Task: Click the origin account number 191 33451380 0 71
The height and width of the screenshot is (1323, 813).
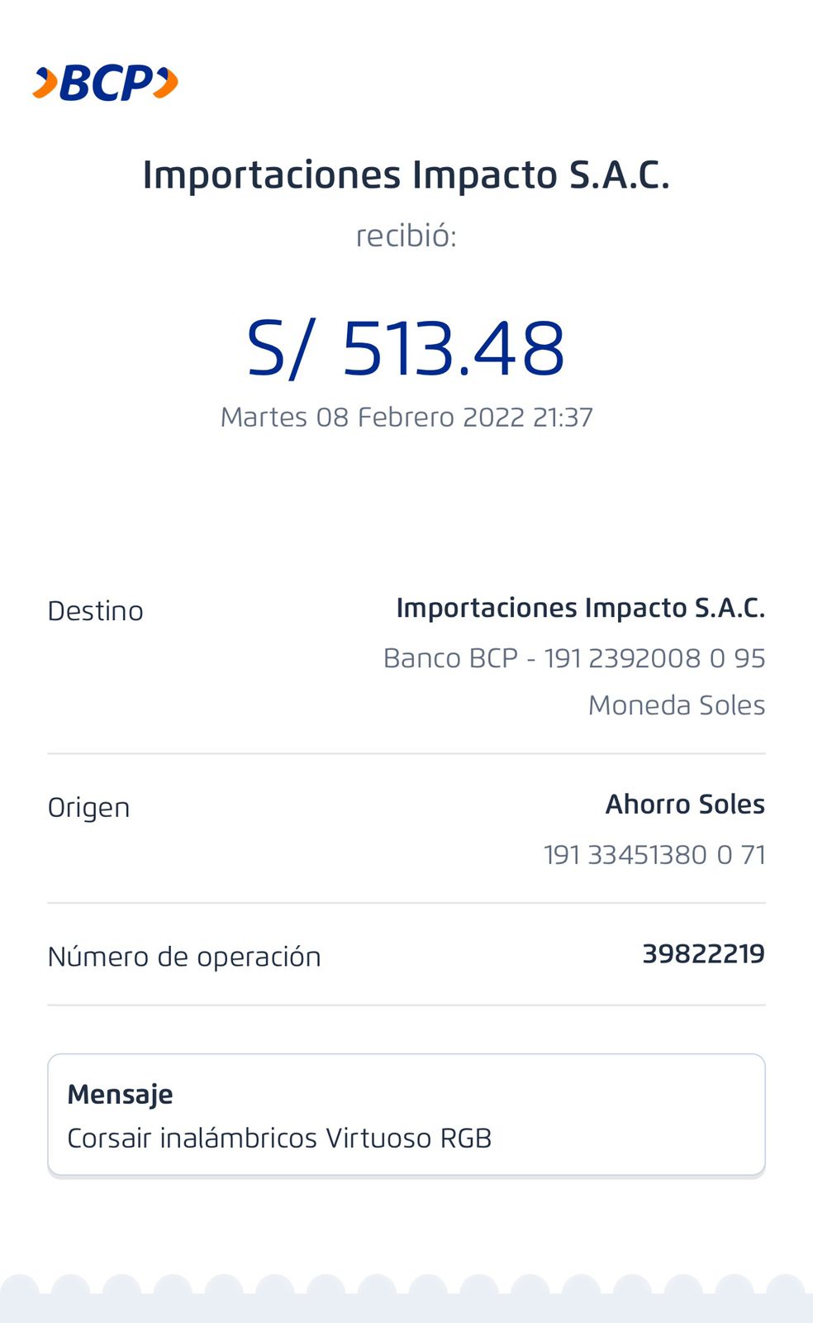Action: [x=654, y=855]
